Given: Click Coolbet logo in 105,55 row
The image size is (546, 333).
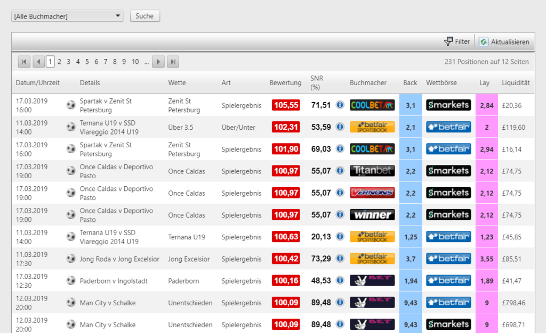Looking at the screenshot, I should pyautogui.click(x=372, y=105).
